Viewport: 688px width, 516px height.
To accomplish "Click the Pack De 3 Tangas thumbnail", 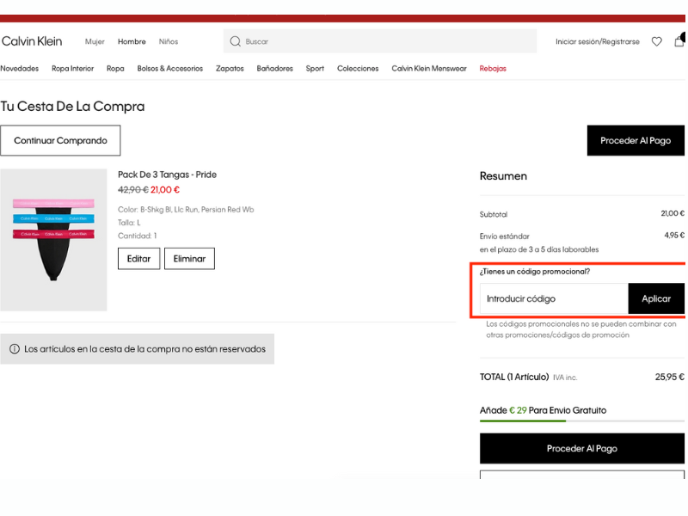I will pyautogui.click(x=53, y=240).
